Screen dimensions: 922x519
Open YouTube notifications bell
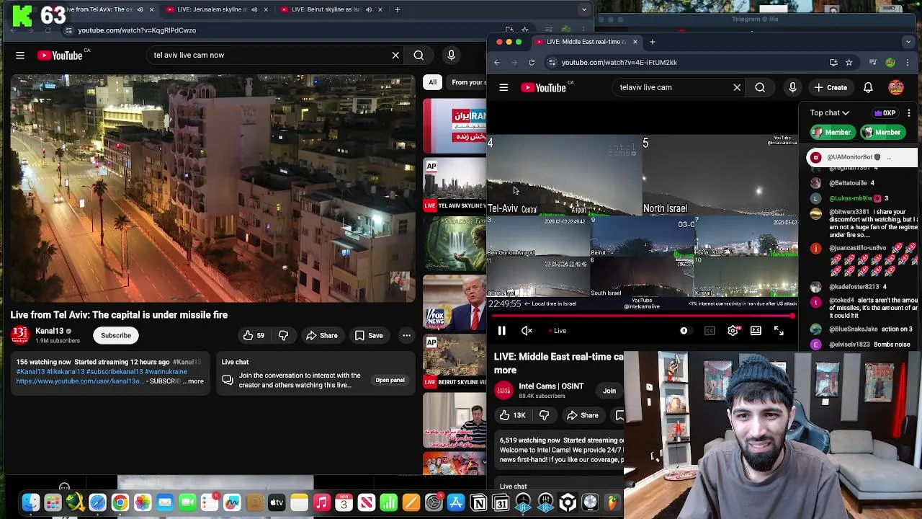click(868, 87)
